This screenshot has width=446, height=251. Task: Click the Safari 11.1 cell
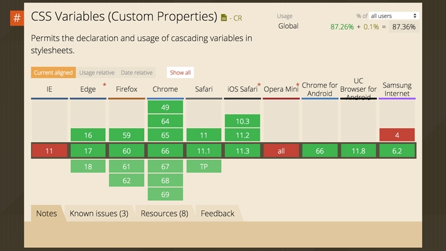[x=204, y=151]
